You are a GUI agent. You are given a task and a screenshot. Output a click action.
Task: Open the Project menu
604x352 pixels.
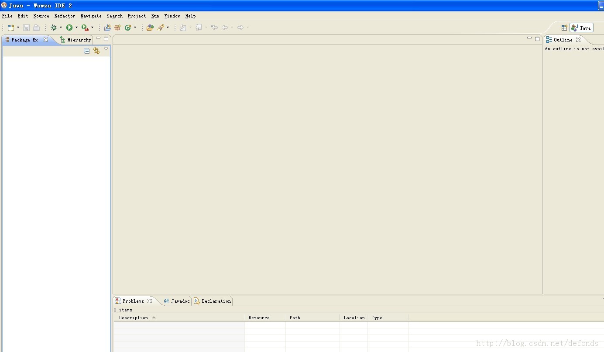point(137,16)
